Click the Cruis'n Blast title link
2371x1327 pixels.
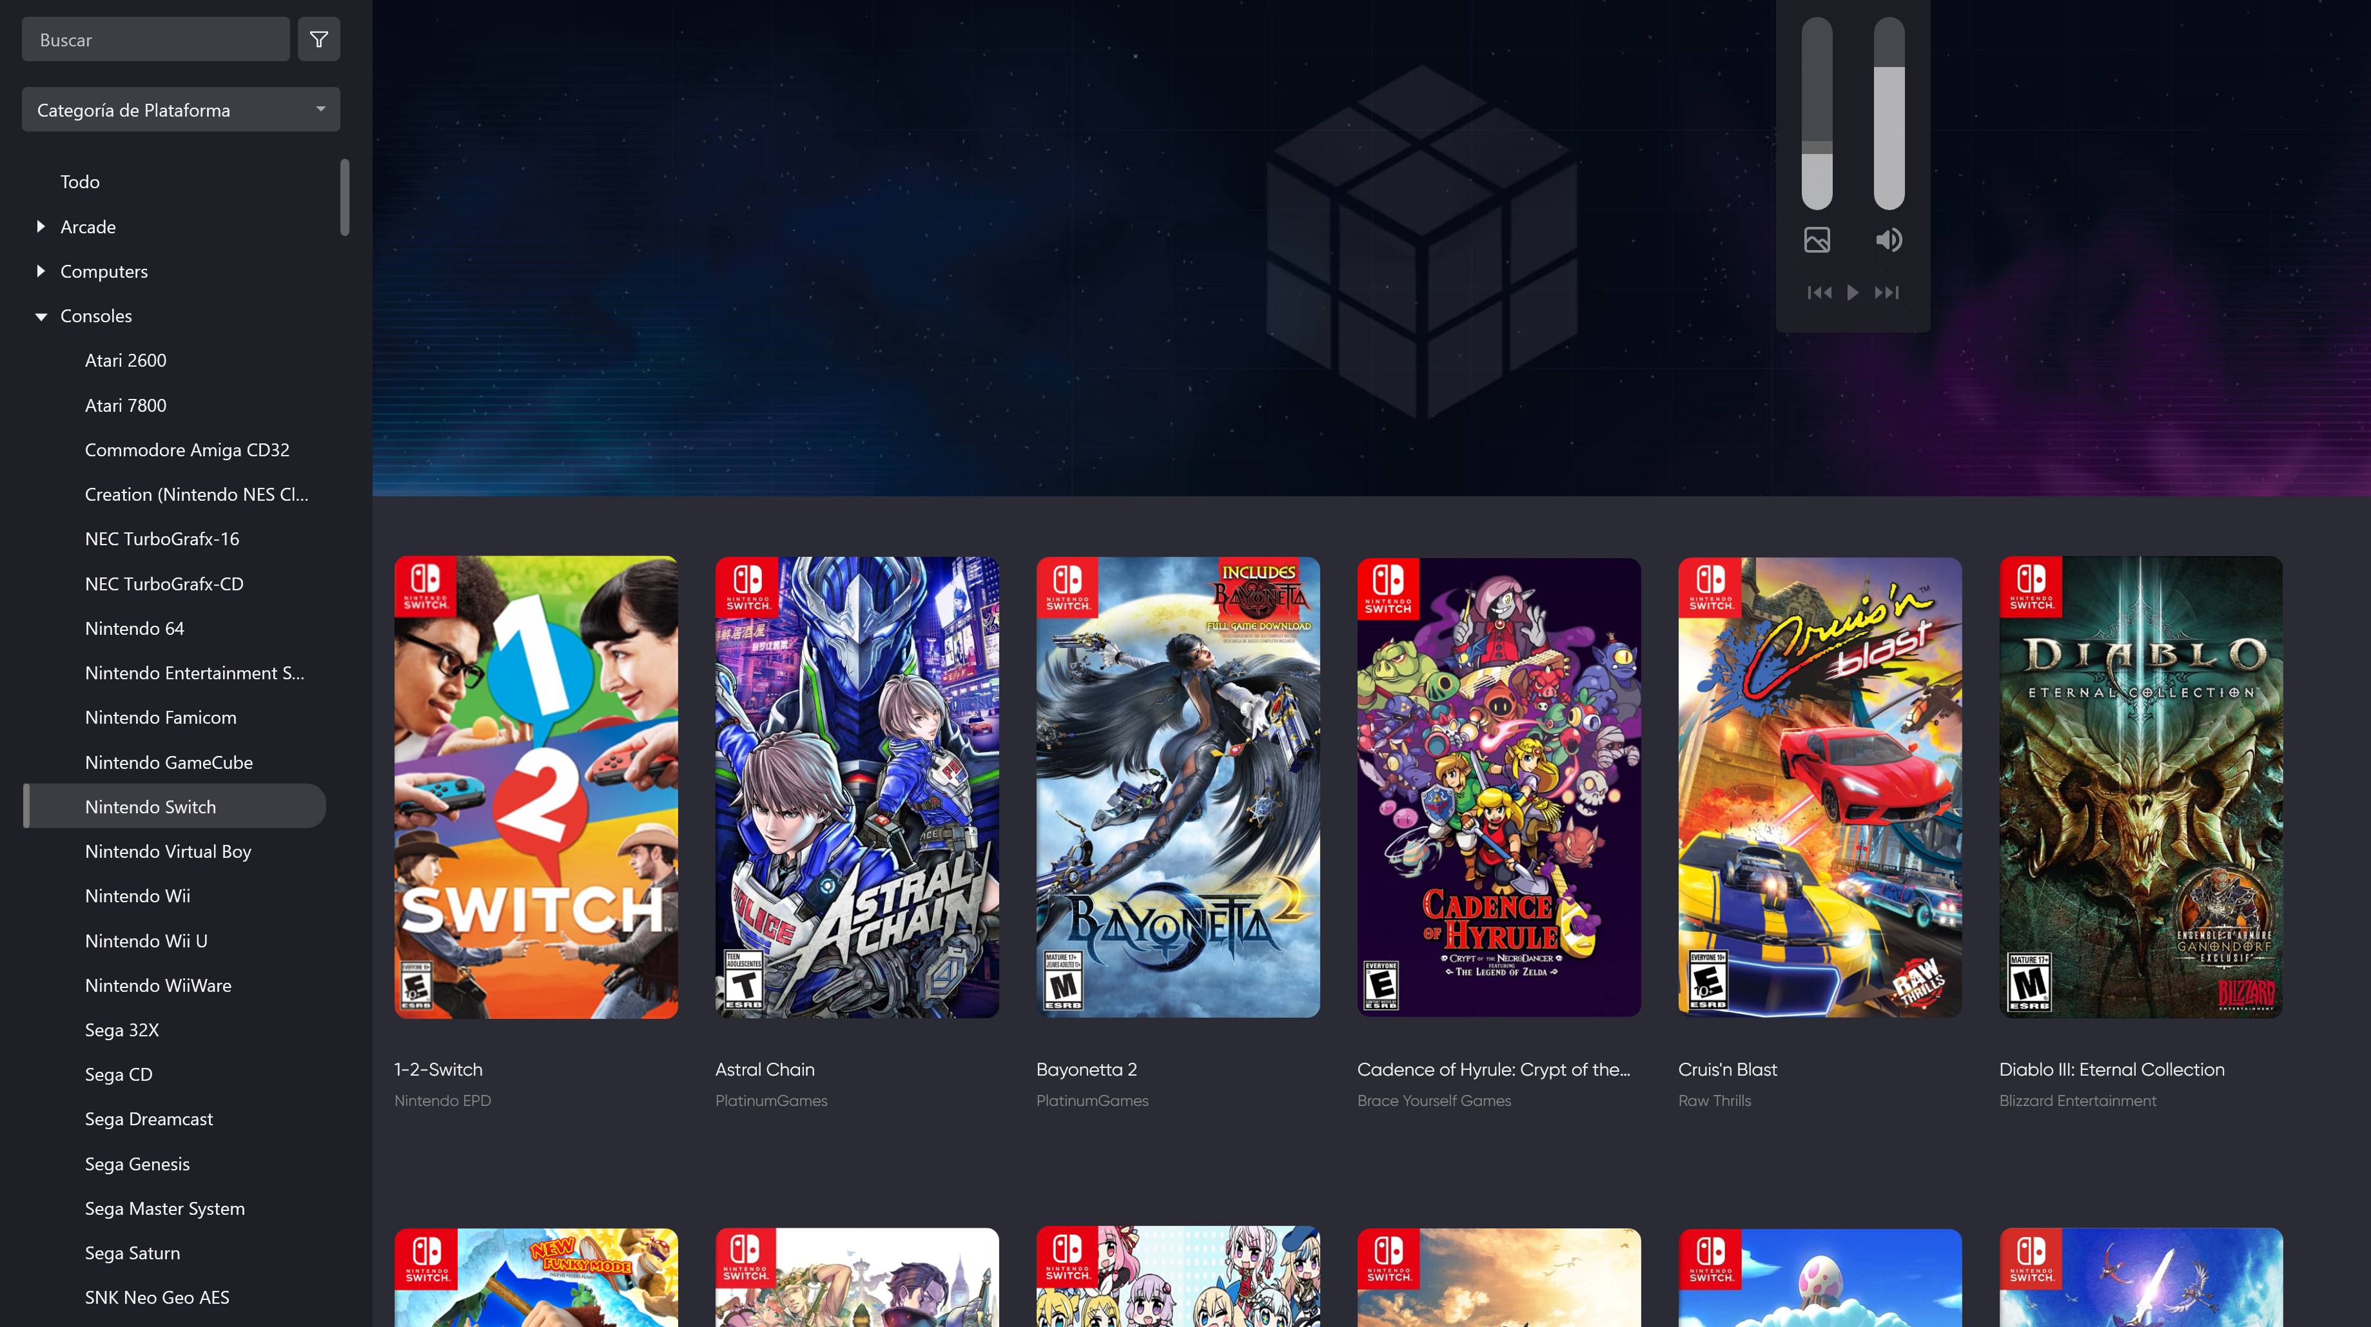tap(1728, 1069)
